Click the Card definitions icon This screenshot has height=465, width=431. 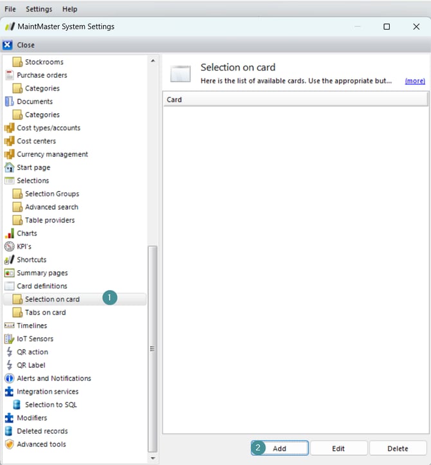click(9, 286)
